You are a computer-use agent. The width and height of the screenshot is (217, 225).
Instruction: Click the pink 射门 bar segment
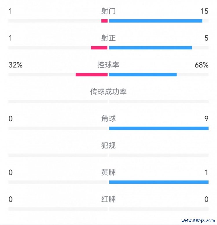pyautogui.click(x=104, y=21)
